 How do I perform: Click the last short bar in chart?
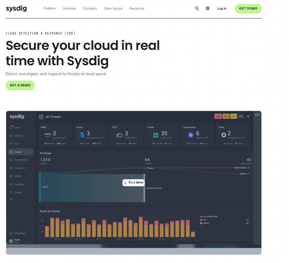tap(193, 234)
